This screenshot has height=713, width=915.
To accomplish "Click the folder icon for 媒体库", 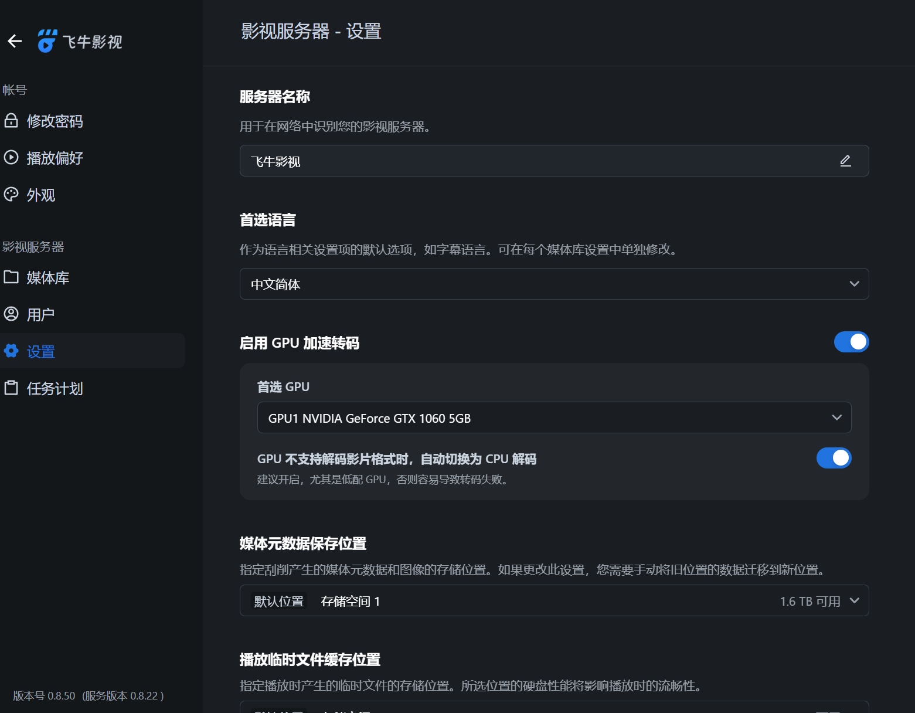I will pyautogui.click(x=11, y=277).
